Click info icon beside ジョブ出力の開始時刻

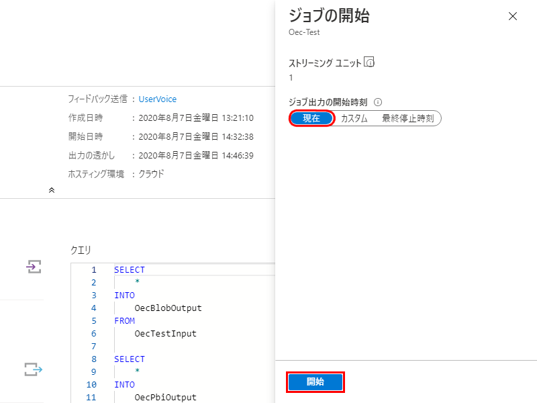pyautogui.click(x=378, y=102)
